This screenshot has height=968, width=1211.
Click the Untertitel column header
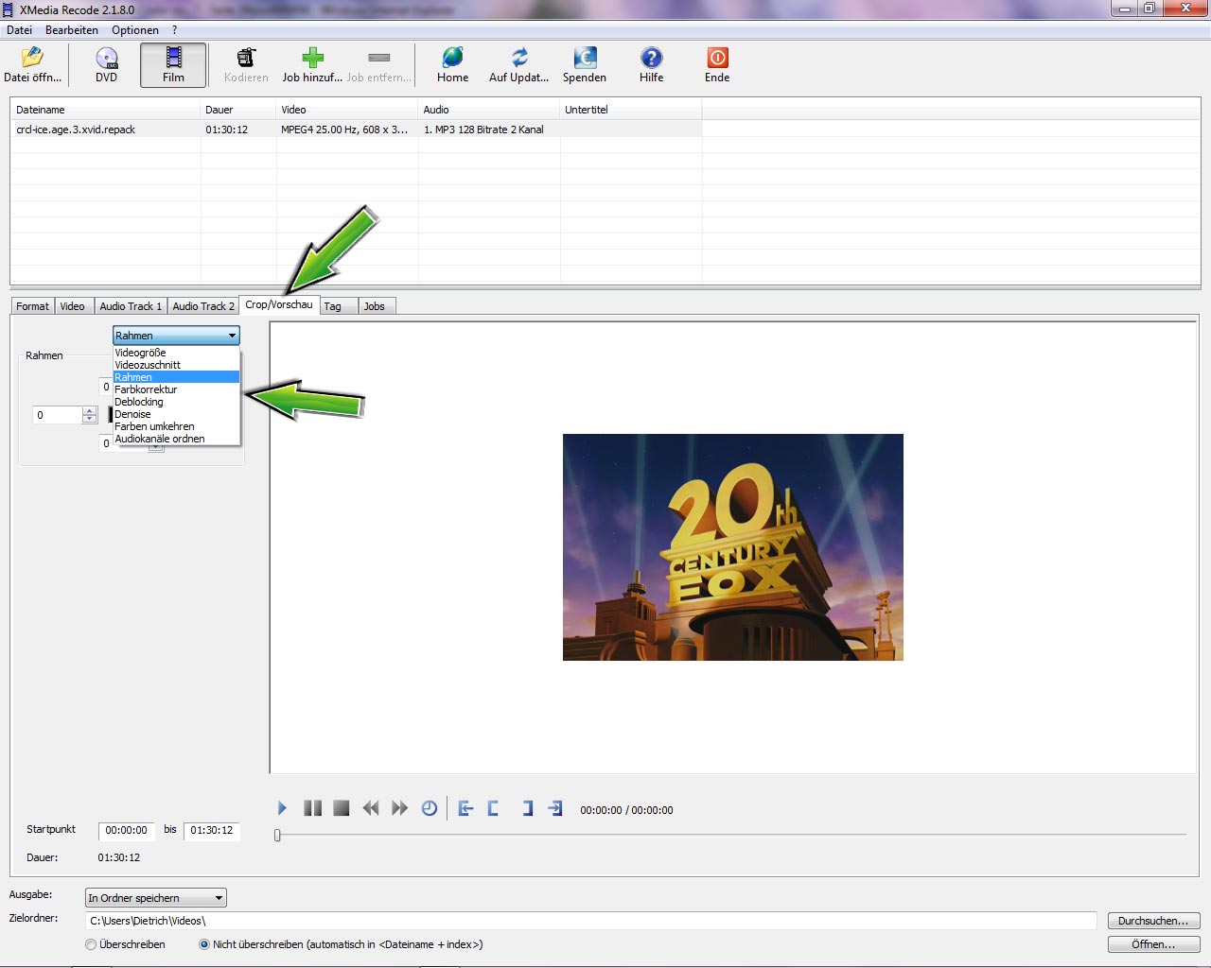[x=631, y=110]
